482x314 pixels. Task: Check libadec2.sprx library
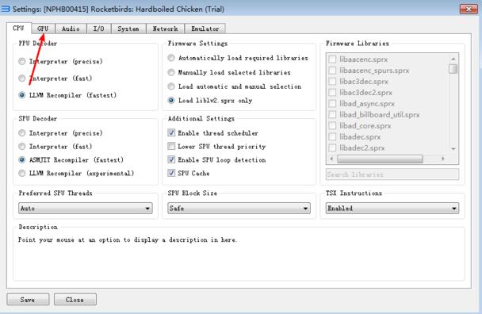pos(332,148)
